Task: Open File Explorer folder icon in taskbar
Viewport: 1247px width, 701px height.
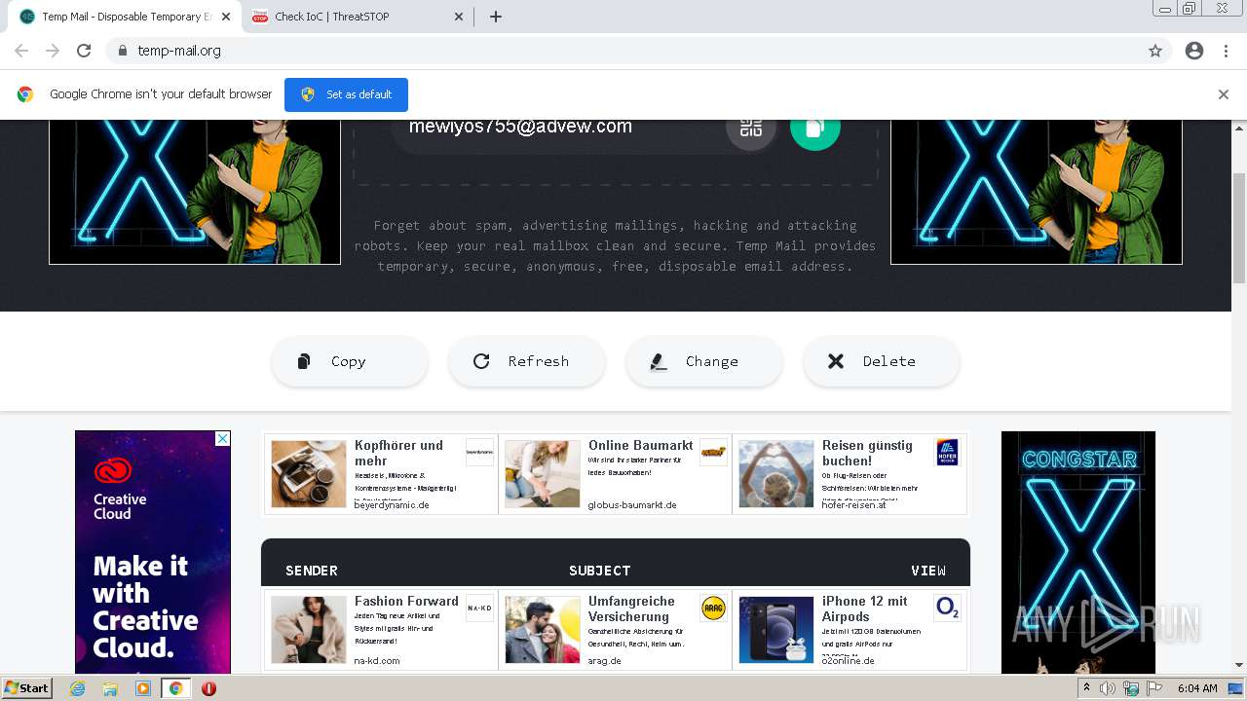Action: coord(110,688)
